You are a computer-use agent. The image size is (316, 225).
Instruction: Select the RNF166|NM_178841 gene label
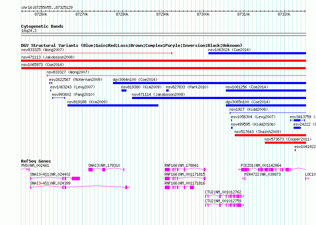point(181,165)
